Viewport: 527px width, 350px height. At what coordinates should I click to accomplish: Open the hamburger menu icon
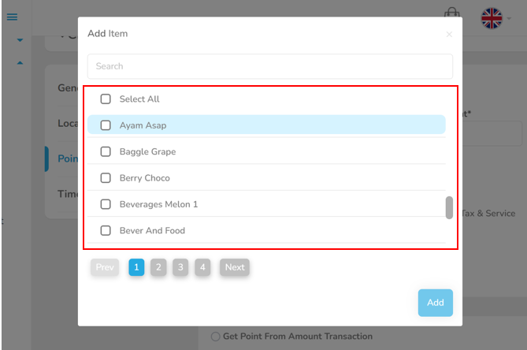12,17
